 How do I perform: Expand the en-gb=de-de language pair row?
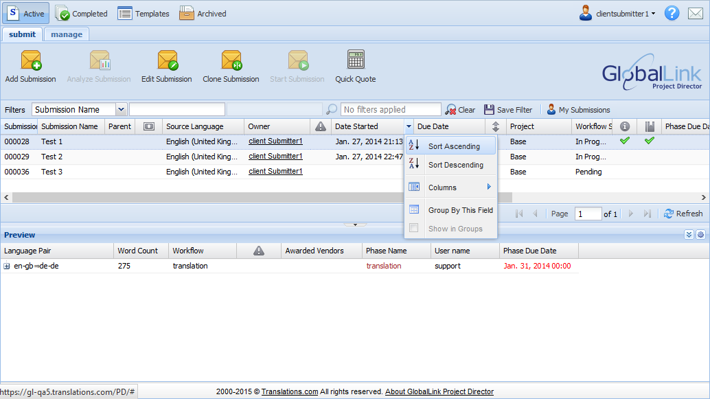(x=7, y=266)
